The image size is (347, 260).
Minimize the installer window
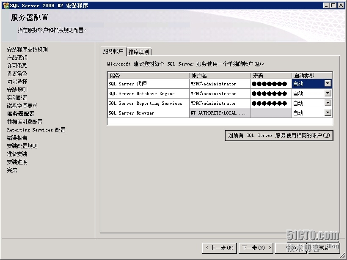coord(326,5)
